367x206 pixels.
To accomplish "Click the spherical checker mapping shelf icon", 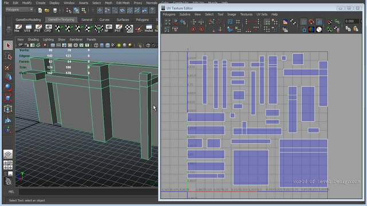I will [99, 28].
